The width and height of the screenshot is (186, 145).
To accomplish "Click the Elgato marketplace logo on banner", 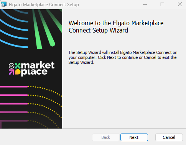I will click(x=31, y=68).
